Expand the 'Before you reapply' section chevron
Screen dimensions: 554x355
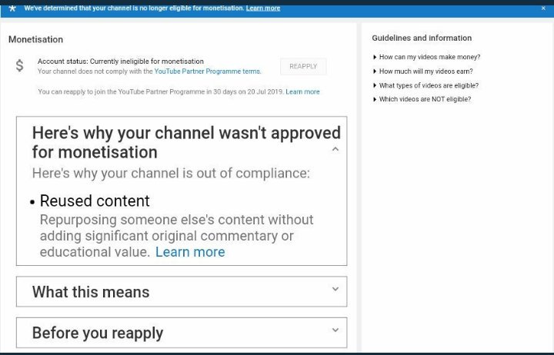click(335, 330)
